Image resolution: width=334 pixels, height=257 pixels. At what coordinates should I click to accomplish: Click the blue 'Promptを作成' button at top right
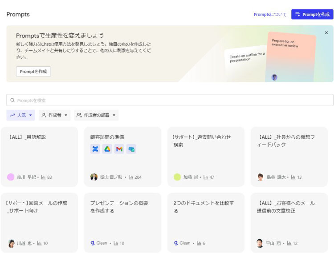point(312,15)
